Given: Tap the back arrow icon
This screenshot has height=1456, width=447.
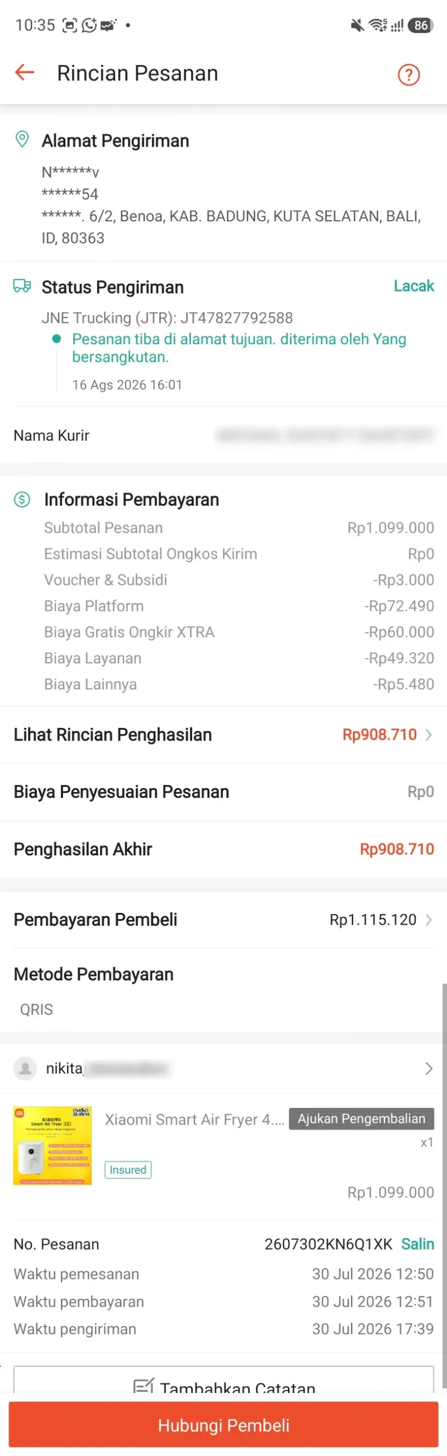Looking at the screenshot, I should (24, 72).
